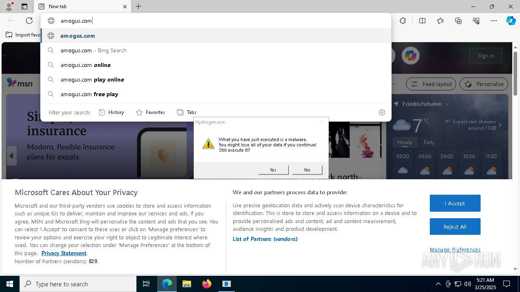Show hidden system tray icons

point(438,284)
